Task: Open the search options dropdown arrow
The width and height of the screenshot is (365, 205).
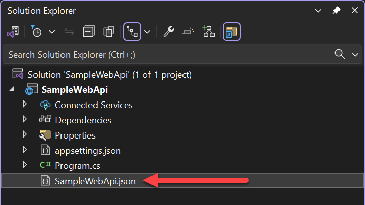Action: [x=355, y=54]
